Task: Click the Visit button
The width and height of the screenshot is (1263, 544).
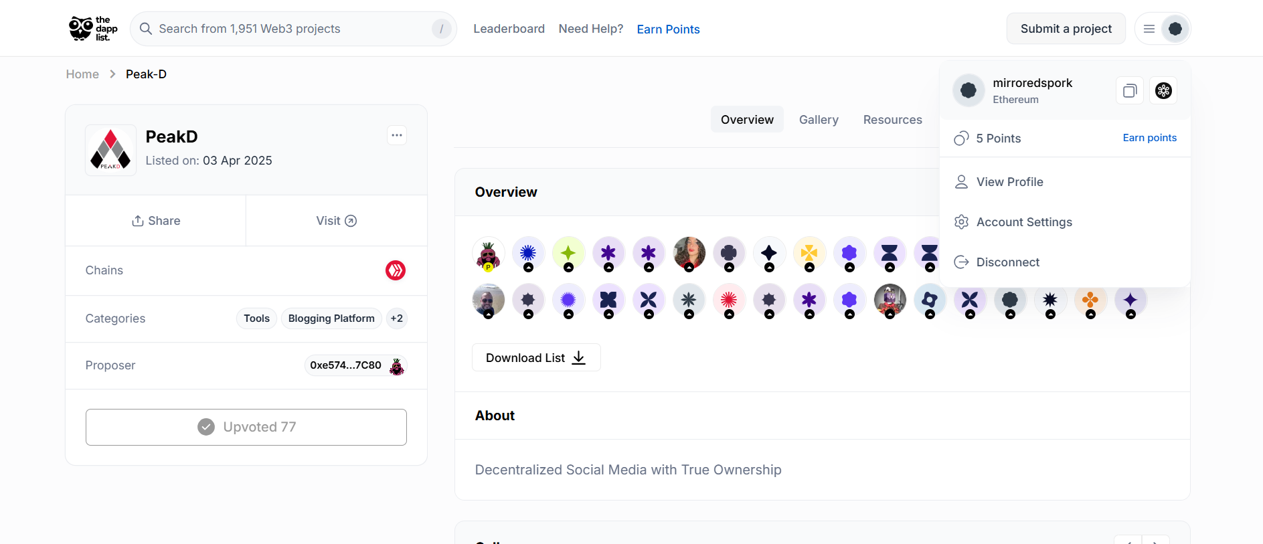Action: pos(337,221)
